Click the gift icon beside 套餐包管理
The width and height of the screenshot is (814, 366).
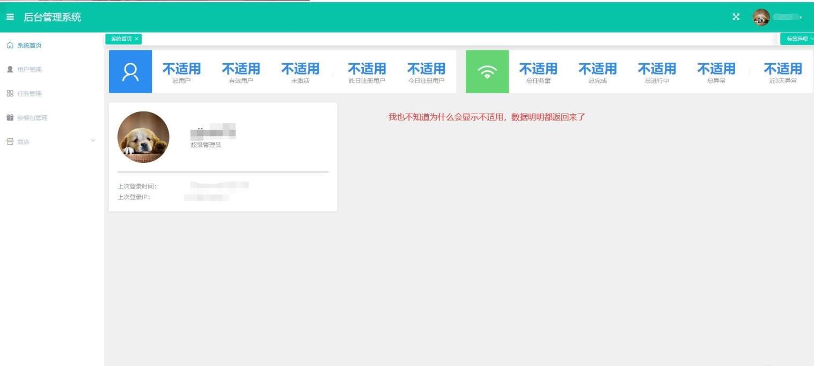[x=10, y=118]
